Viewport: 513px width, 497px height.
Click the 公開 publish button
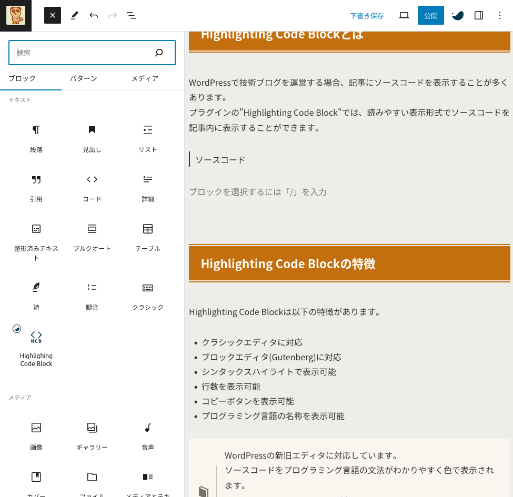point(431,15)
